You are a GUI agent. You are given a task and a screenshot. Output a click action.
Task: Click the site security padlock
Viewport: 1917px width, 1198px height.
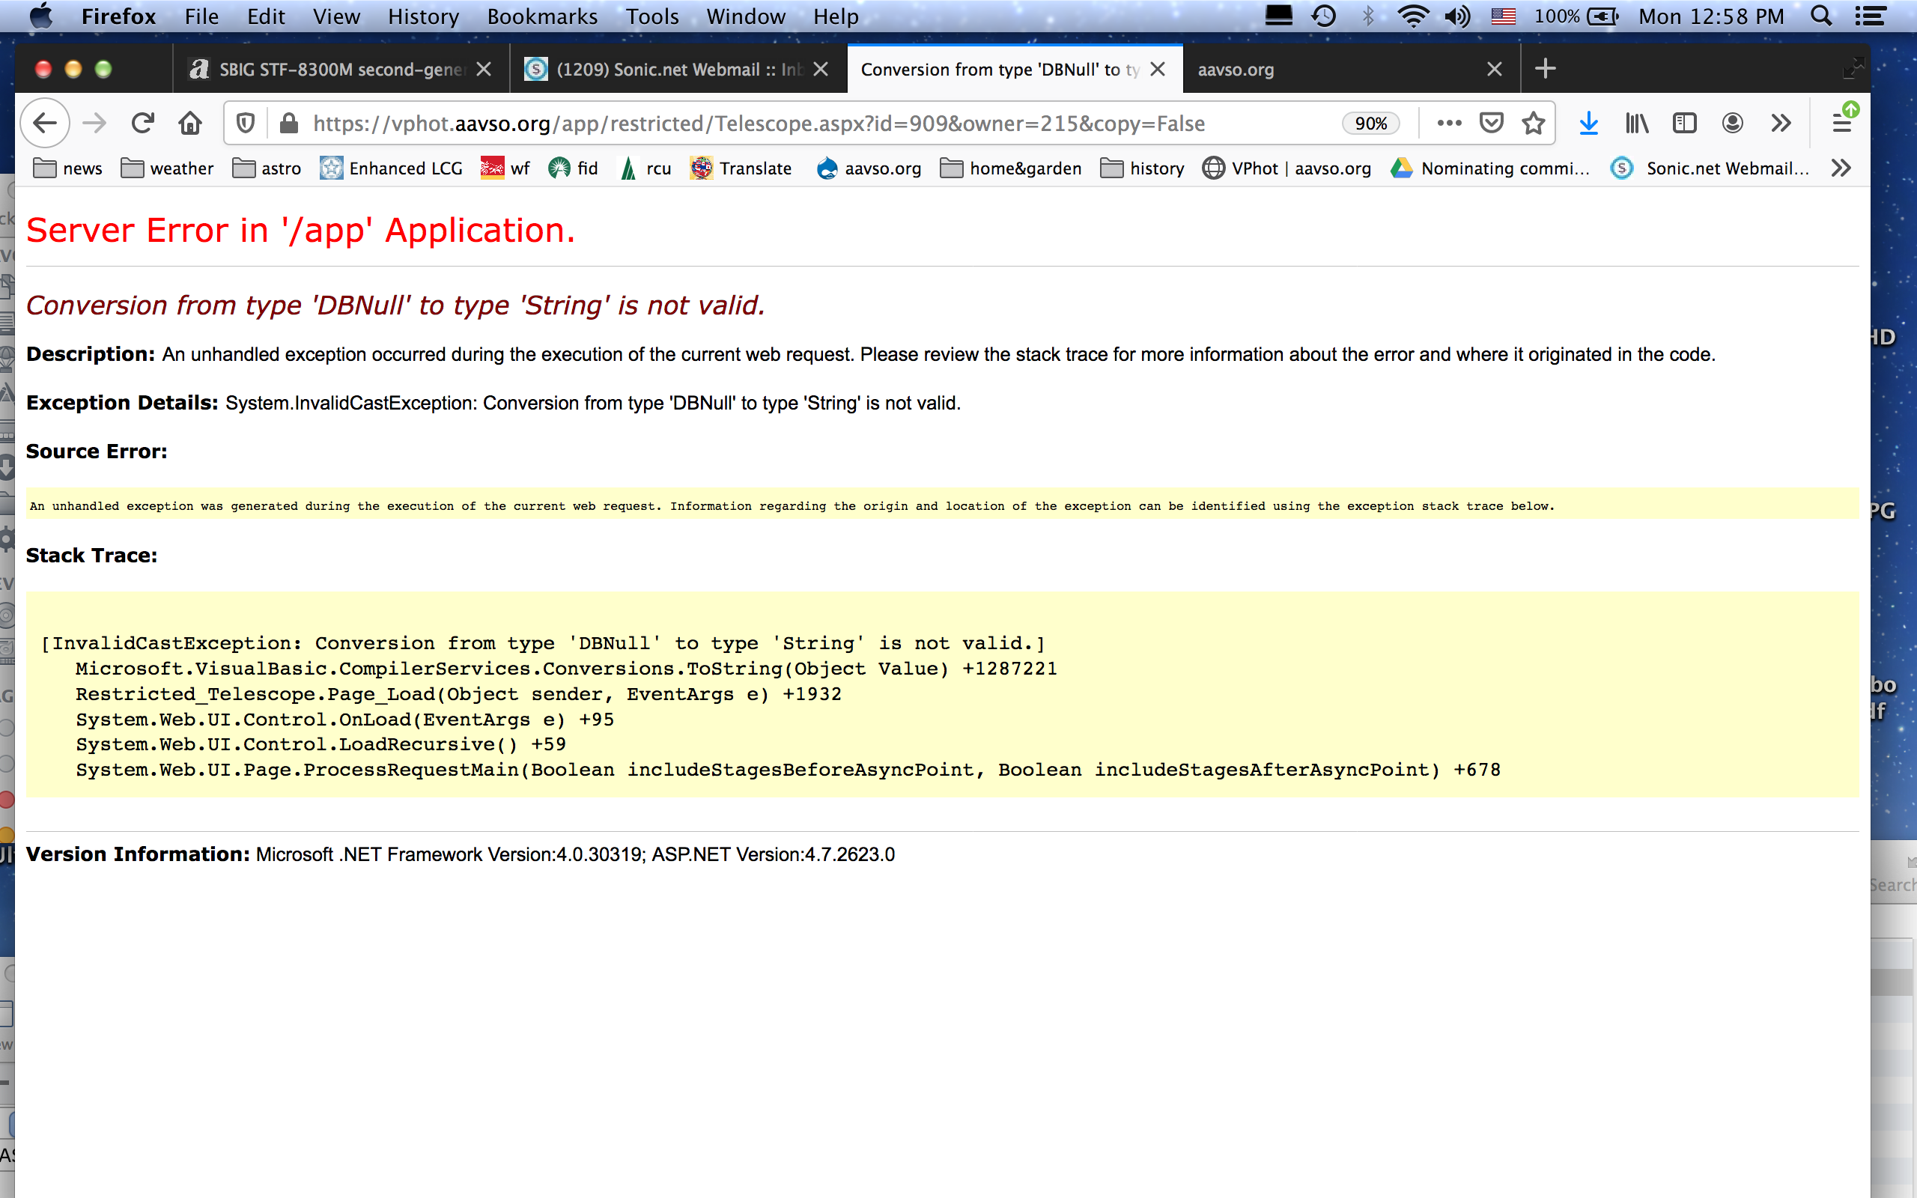[288, 124]
